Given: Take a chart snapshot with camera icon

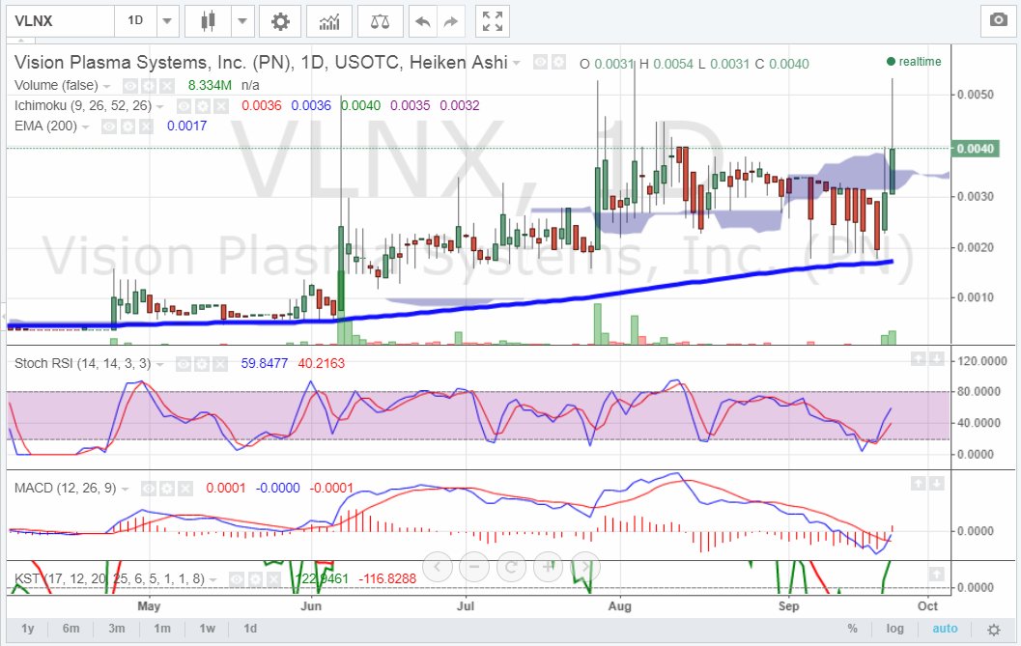Looking at the screenshot, I should point(998,21).
